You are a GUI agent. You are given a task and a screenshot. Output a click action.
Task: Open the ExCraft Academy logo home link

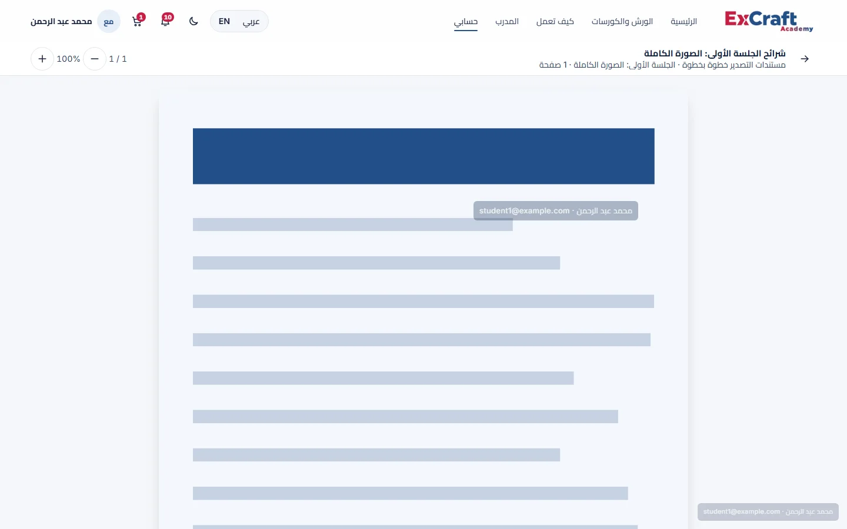tap(769, 21)
